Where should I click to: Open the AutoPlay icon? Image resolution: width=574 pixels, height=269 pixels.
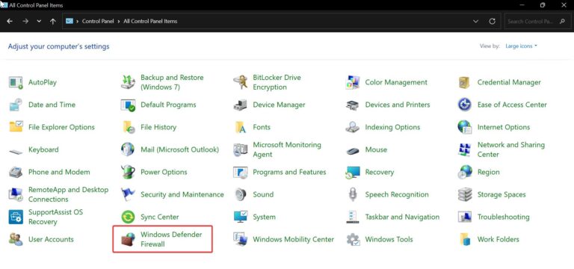(16, 82)
